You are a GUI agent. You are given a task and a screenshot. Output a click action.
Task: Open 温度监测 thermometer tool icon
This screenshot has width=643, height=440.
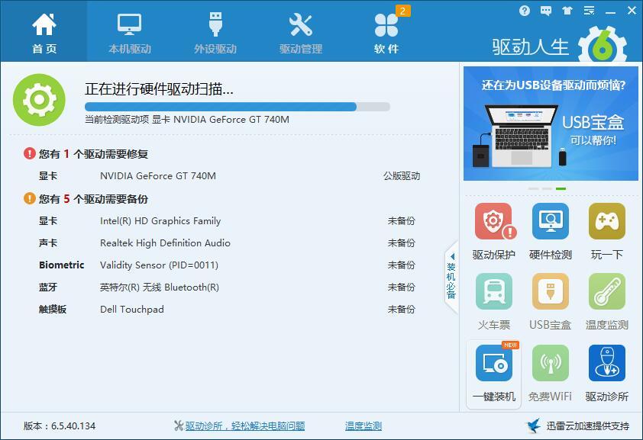click(607, 291)
